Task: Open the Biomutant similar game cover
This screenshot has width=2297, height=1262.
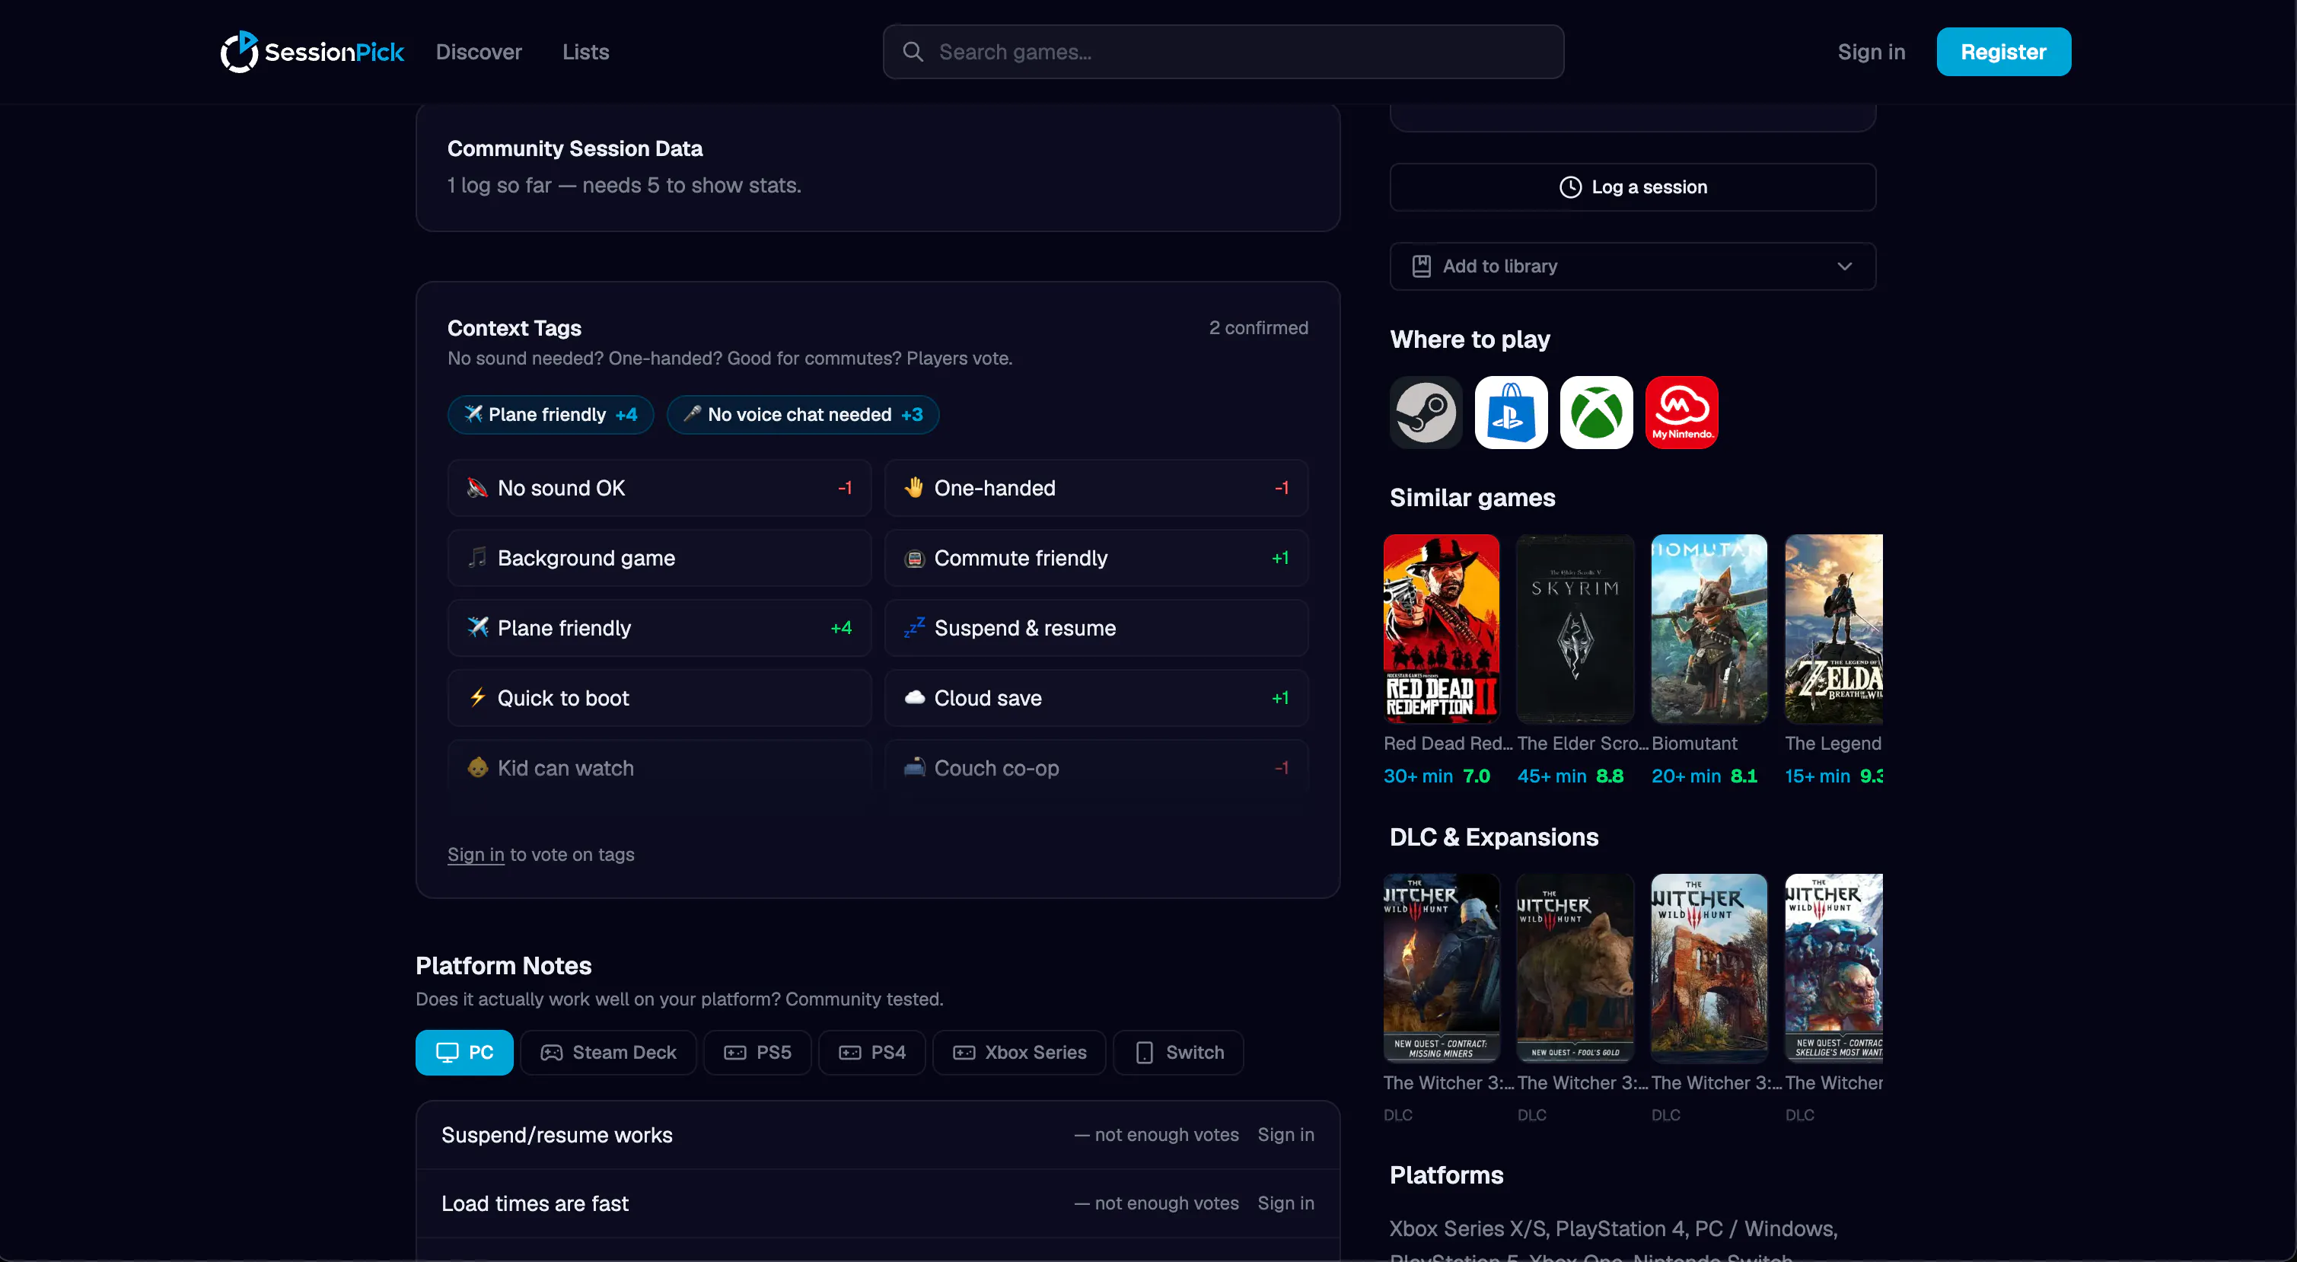Action: coord(1709,629)
